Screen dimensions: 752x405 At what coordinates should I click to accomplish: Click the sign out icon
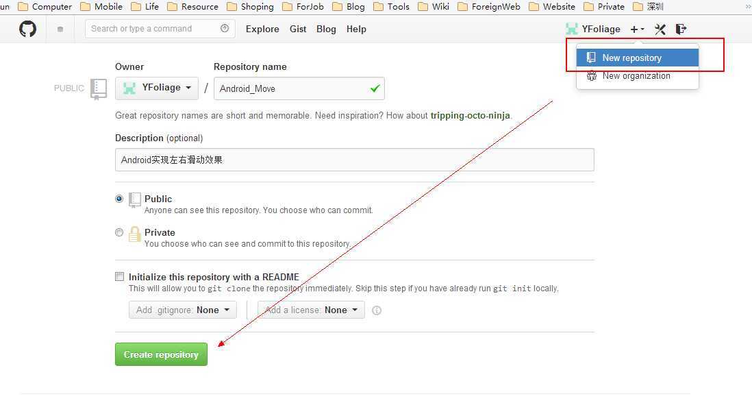681,29
